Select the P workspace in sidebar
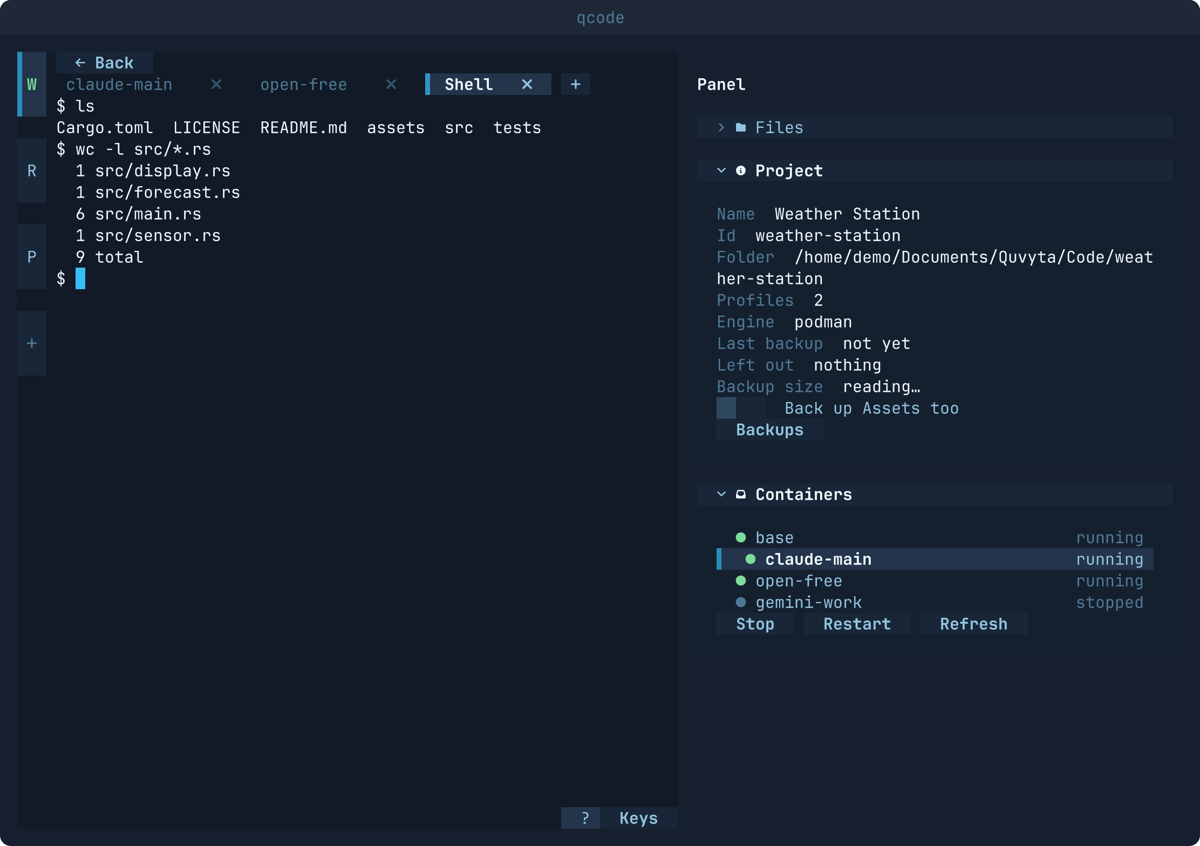1200x846 pixels. coord(32,257)
